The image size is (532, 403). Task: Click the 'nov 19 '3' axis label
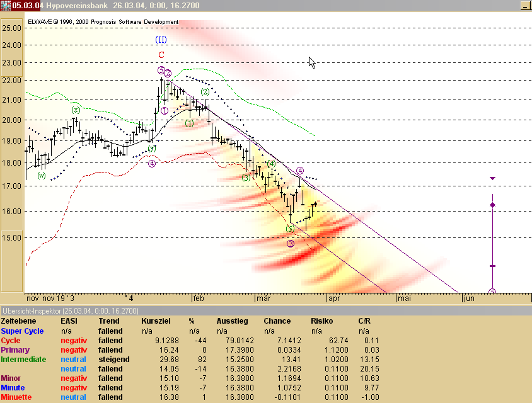click(58, 298)
